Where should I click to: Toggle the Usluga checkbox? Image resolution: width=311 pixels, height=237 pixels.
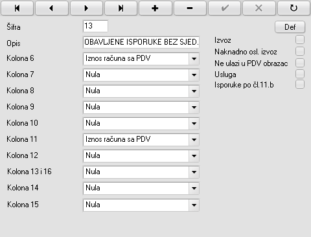pos(300,74)
